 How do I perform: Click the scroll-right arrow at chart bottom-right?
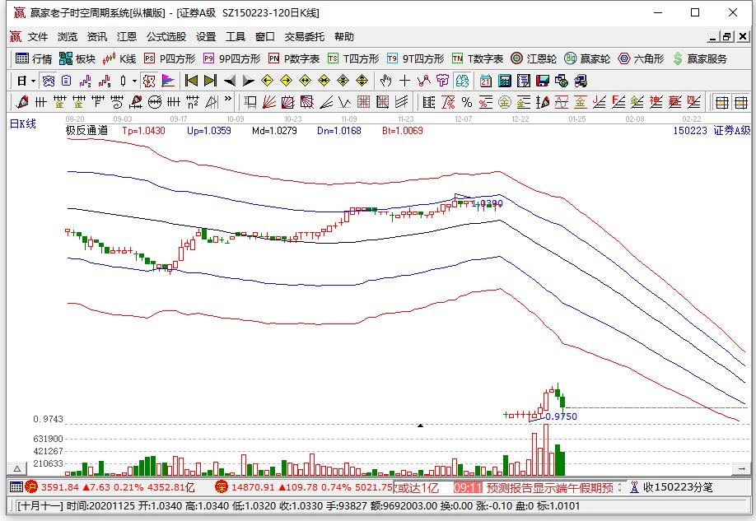741,468
